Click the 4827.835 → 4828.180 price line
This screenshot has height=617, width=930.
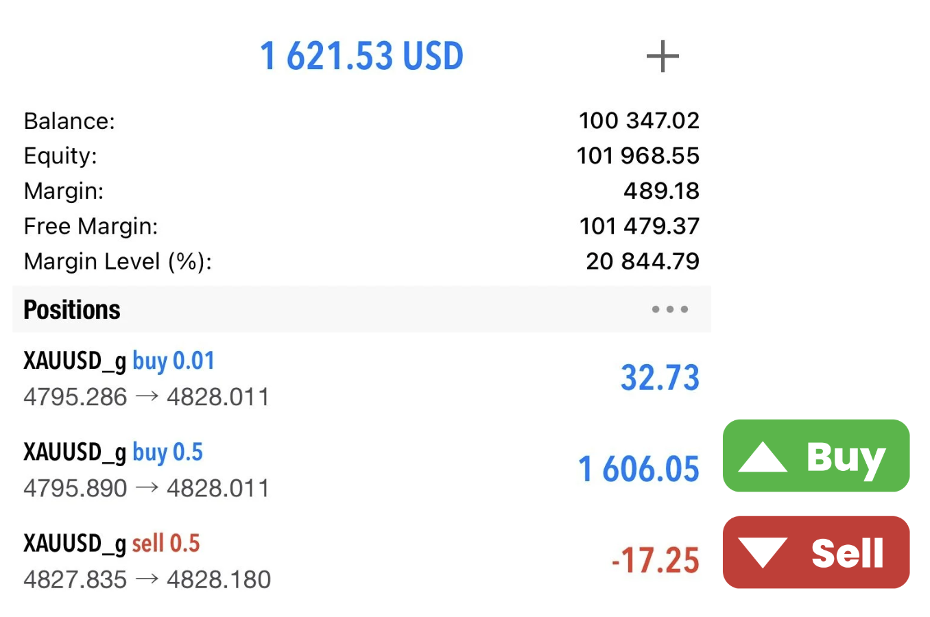pos(147,580)
